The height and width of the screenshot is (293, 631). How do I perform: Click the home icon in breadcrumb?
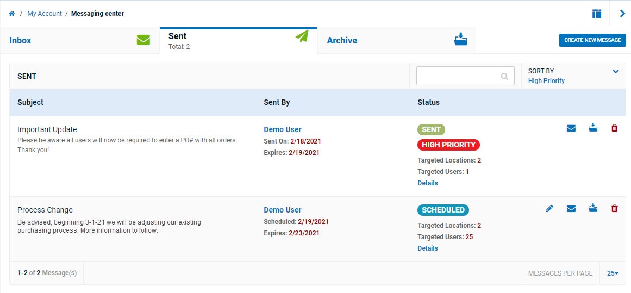[11, 14]
